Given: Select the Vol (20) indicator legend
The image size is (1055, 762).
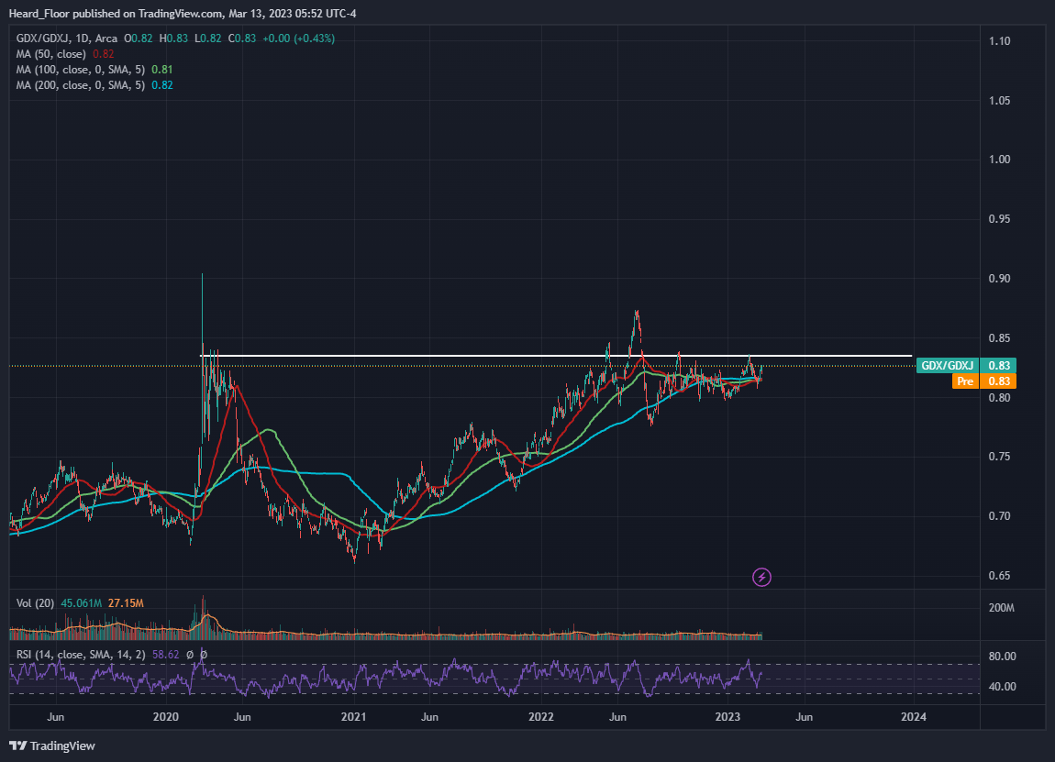Looking at the screenshot, I should tap(35, 602).
